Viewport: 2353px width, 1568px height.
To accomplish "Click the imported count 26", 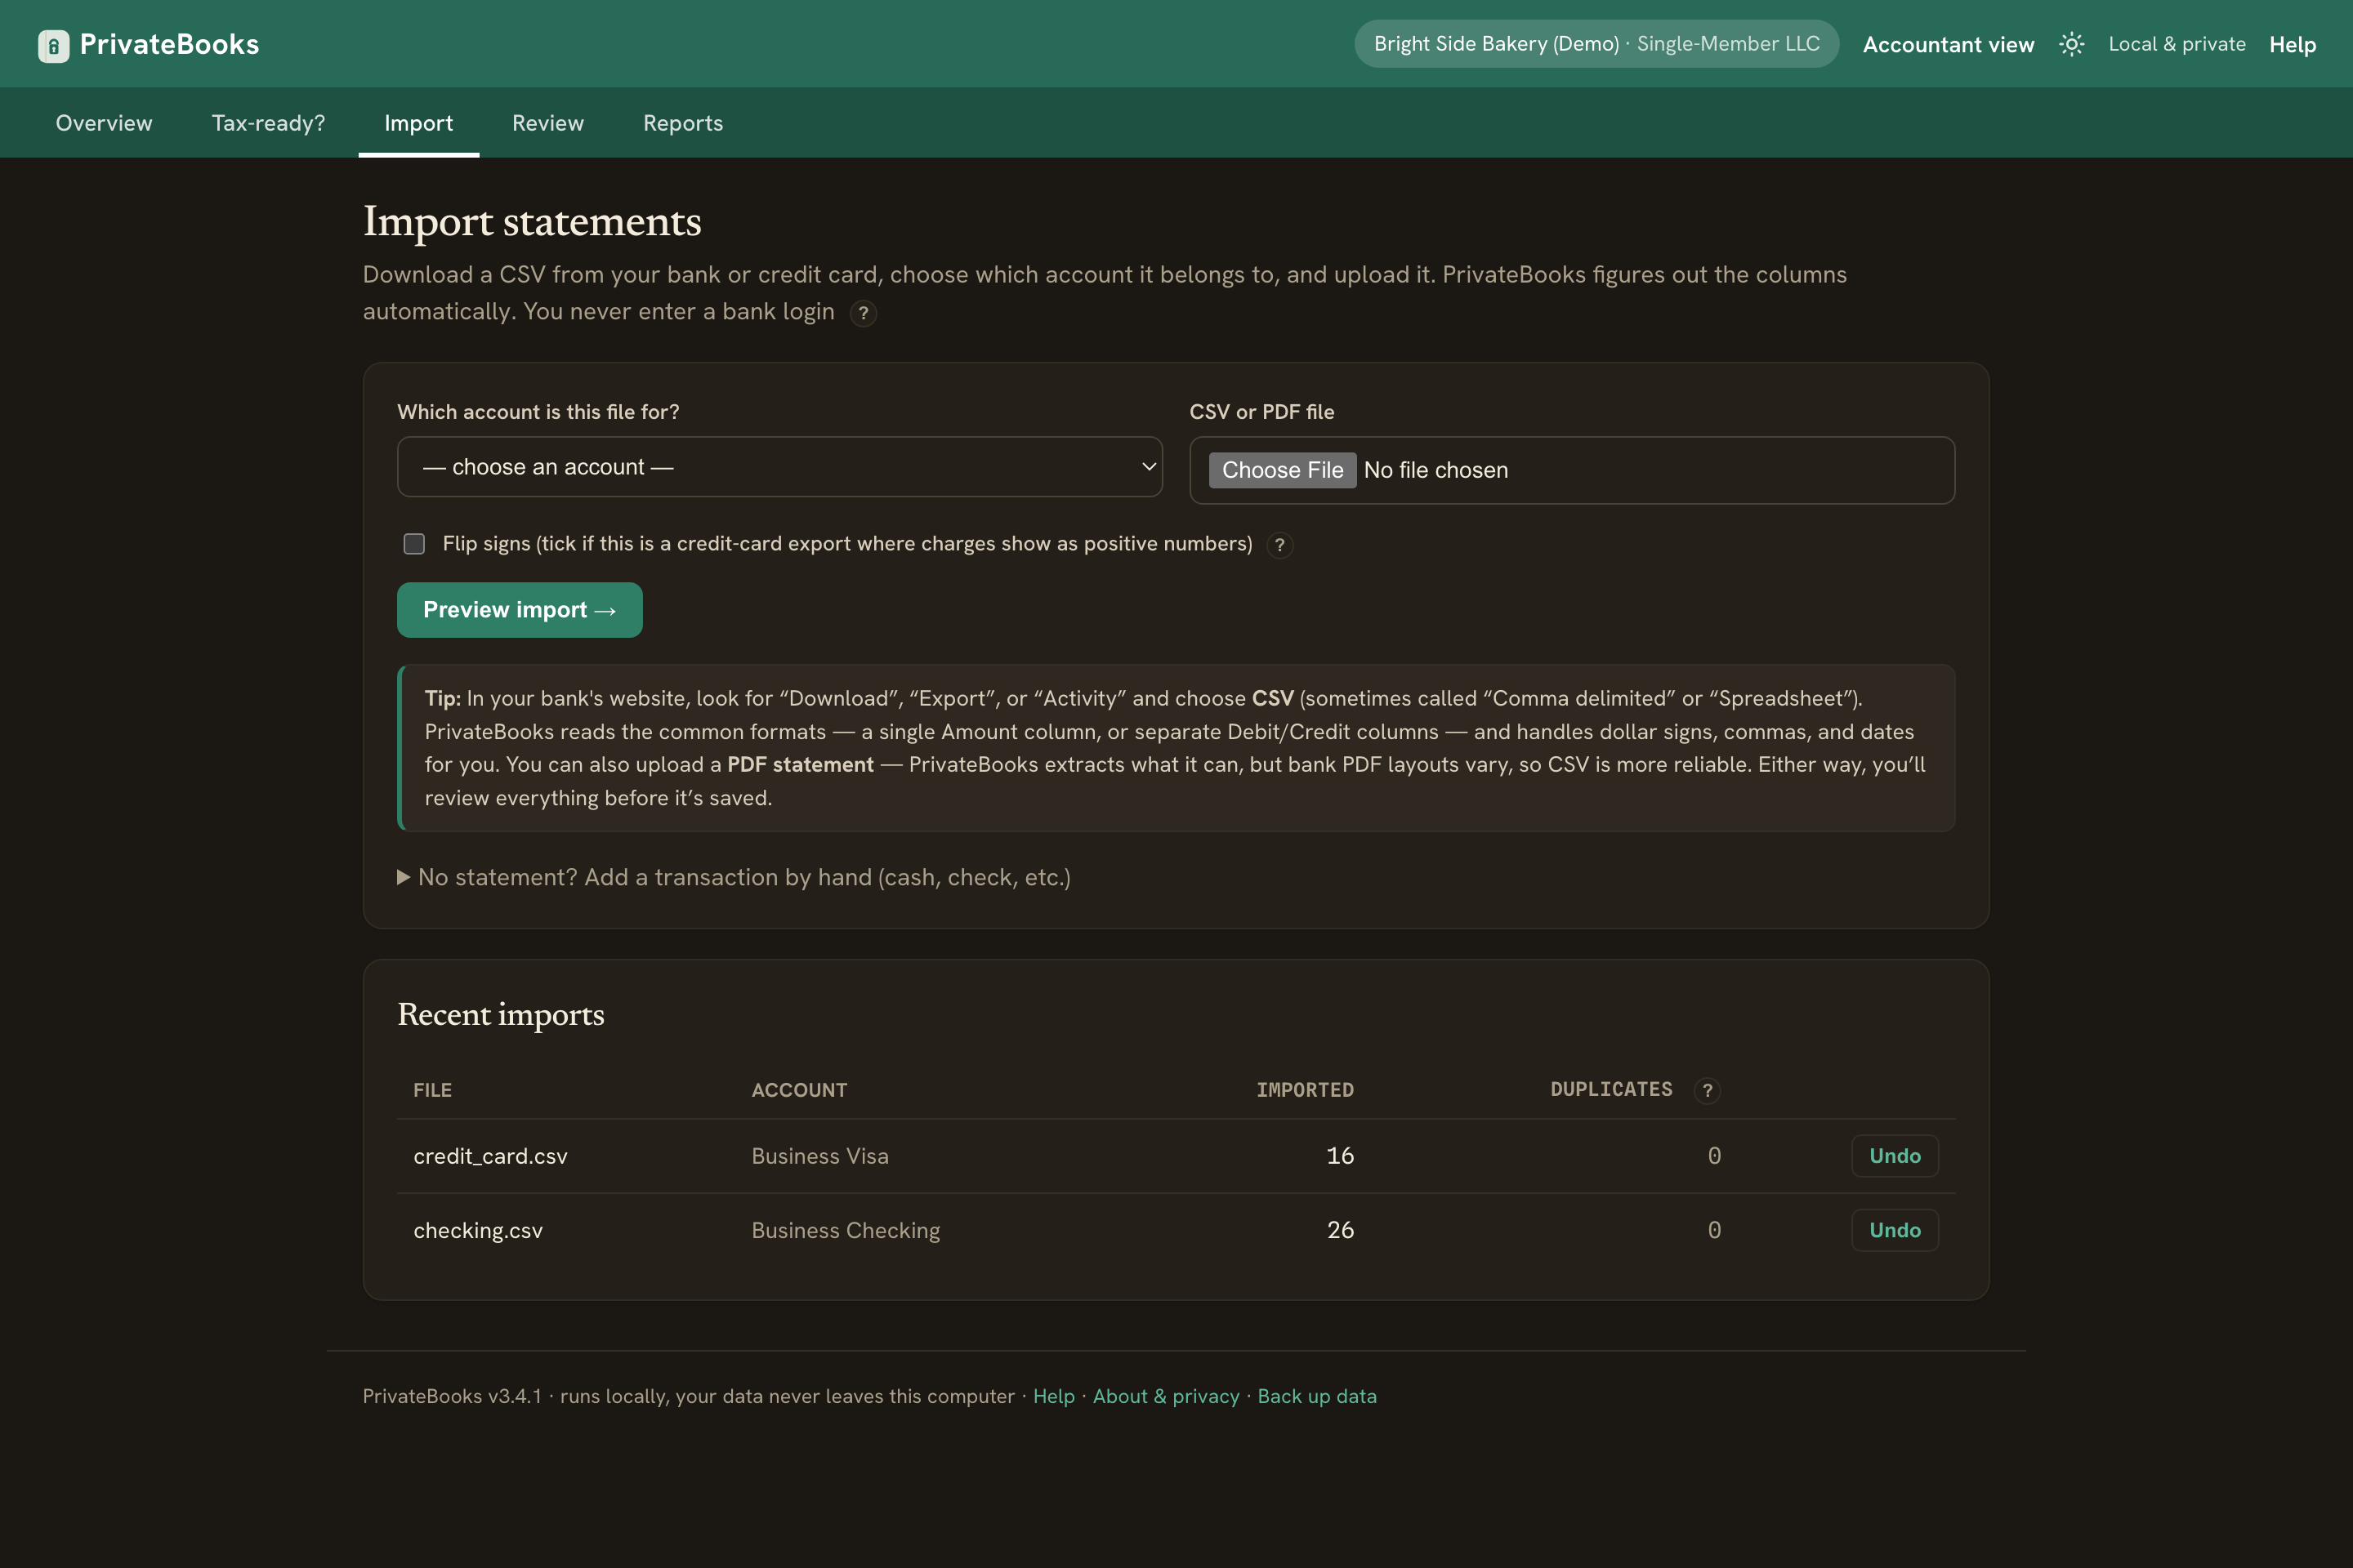I will pyautogui.click(x=1340, y=1230).
